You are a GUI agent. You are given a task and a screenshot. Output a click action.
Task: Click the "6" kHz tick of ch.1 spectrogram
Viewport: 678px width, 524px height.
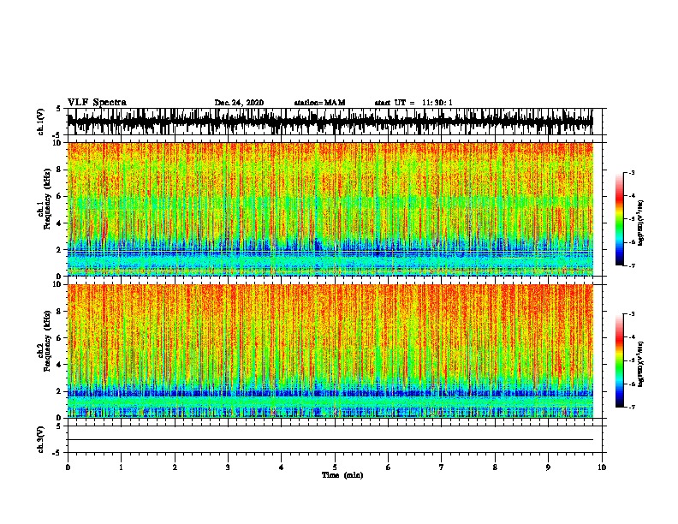coord(61,197)
